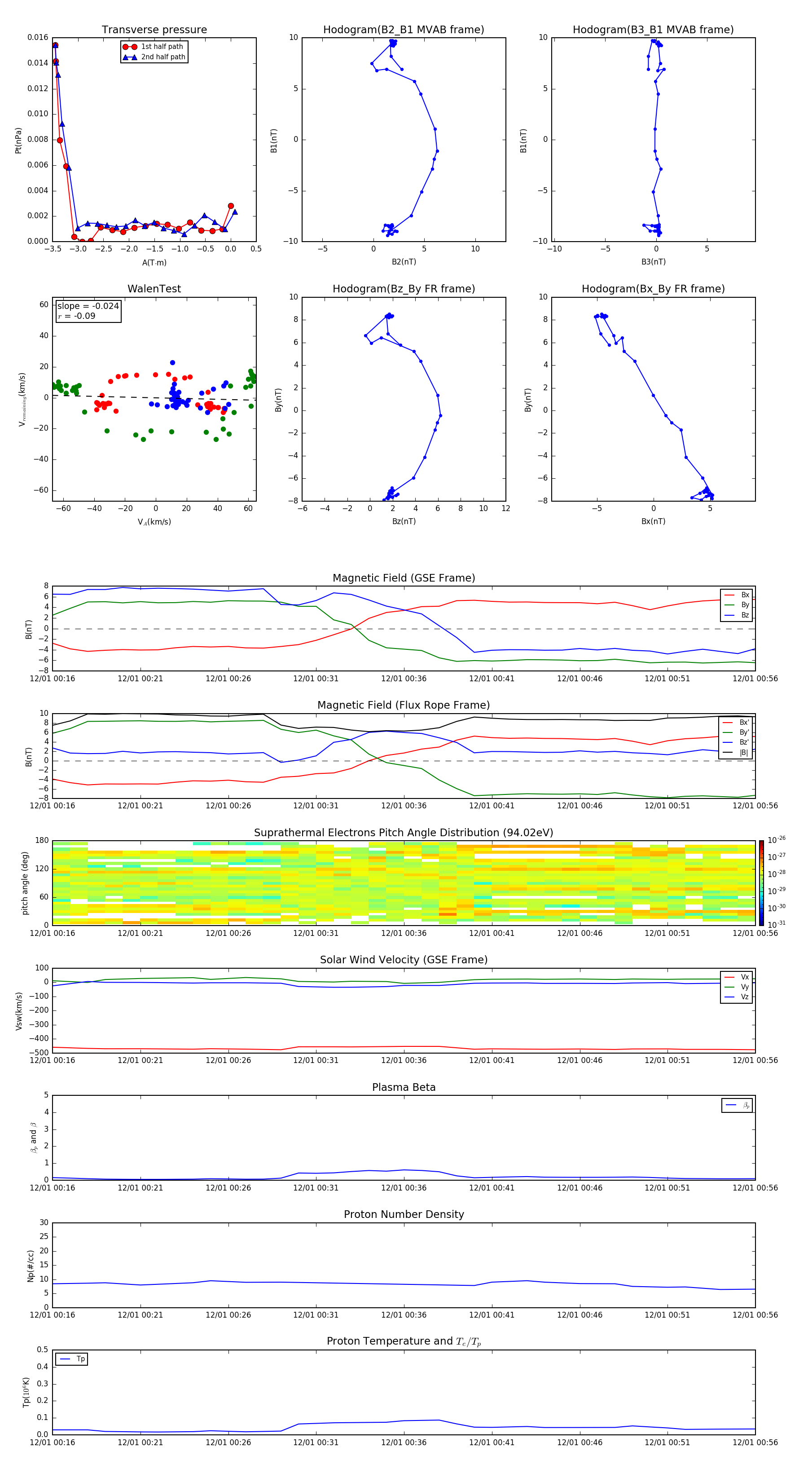808x1482 pixels.
Task: Click the 'Np(#/cc)' axis label
Action: click(31, 1265)
